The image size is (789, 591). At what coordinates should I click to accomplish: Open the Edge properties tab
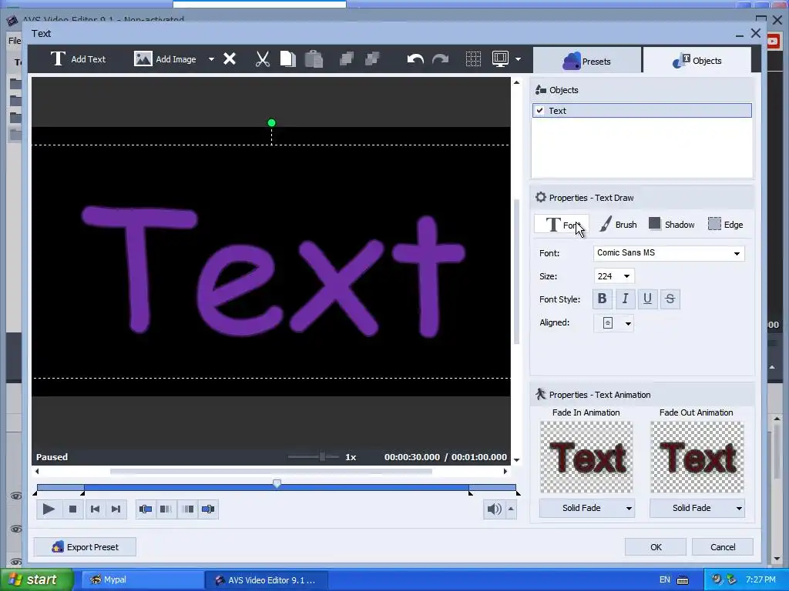coord(726,225)
